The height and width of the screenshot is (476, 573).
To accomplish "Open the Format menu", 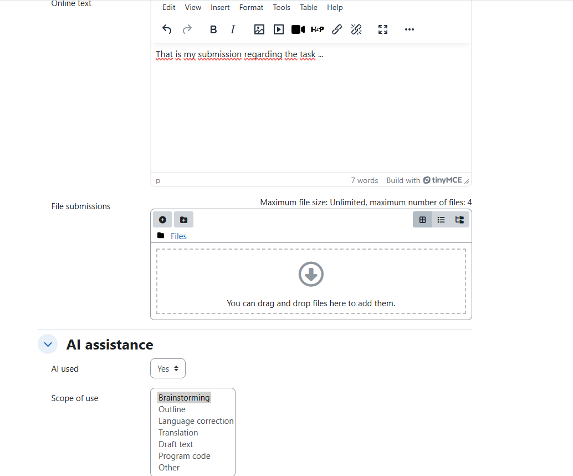I will pos(251,7).
